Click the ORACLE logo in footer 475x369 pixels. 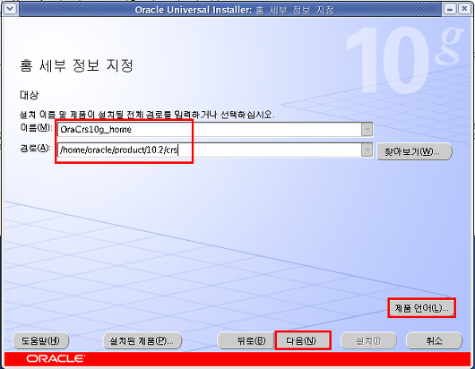(56, 359)
